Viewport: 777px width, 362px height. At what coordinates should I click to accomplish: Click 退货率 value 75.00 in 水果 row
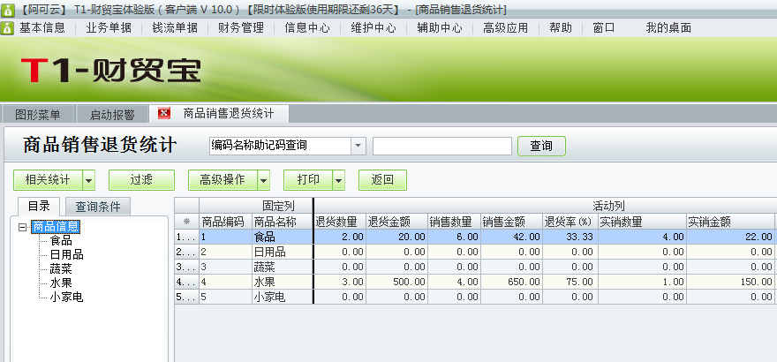coord(570,282)
